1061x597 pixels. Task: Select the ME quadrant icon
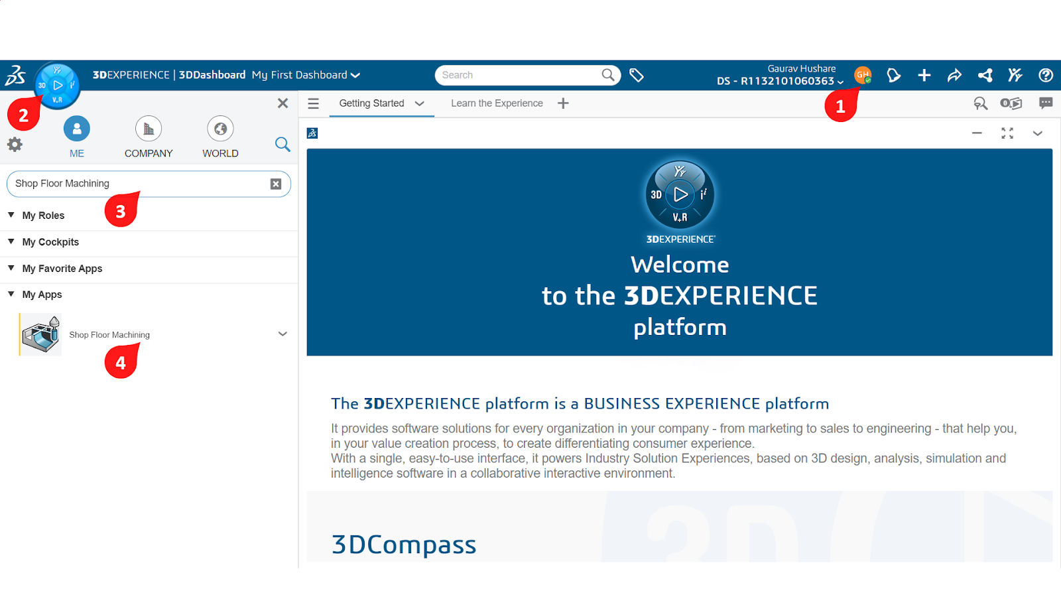77,129
